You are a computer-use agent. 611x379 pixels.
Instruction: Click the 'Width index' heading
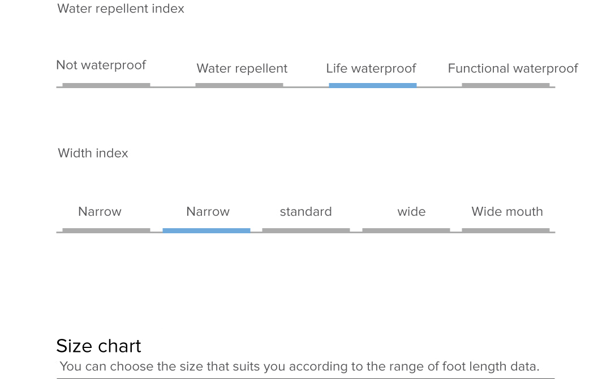[93, 154]
